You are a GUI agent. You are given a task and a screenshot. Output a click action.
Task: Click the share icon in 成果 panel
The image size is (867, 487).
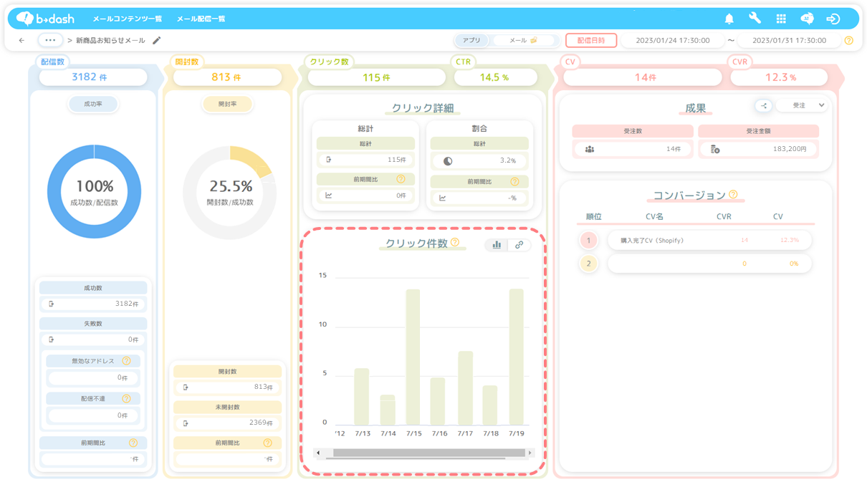763,106
